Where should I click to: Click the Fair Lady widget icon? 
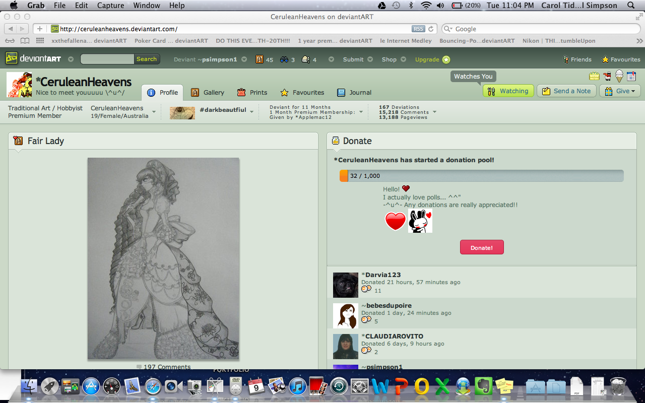pyautogui.click(x=18, y=141)
